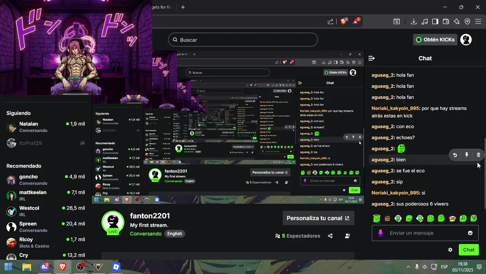Open Spreen recommended channel
486x274 pixels.
(46, 227)
